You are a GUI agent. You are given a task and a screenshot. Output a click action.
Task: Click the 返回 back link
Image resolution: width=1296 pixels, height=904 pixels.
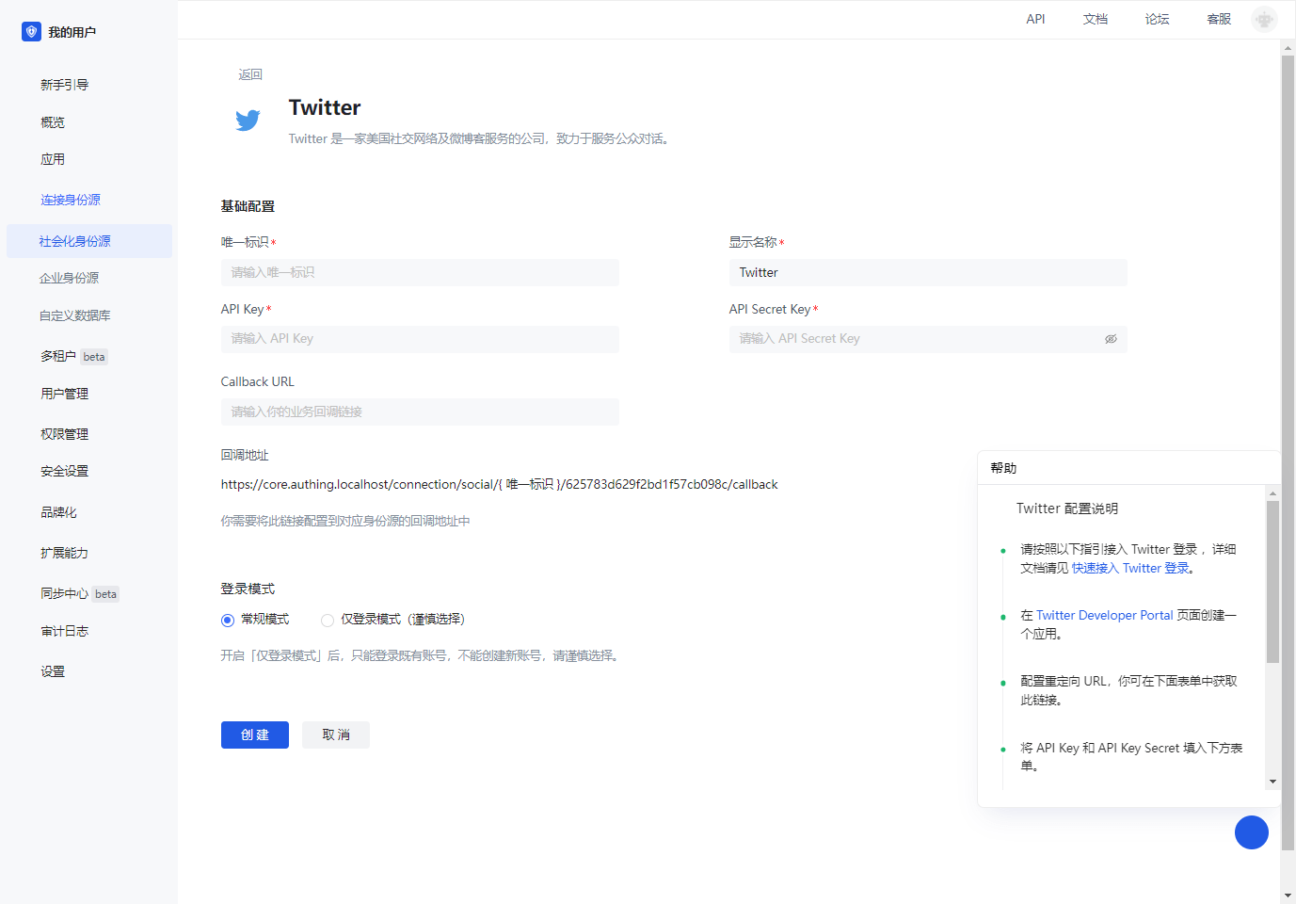250,74
